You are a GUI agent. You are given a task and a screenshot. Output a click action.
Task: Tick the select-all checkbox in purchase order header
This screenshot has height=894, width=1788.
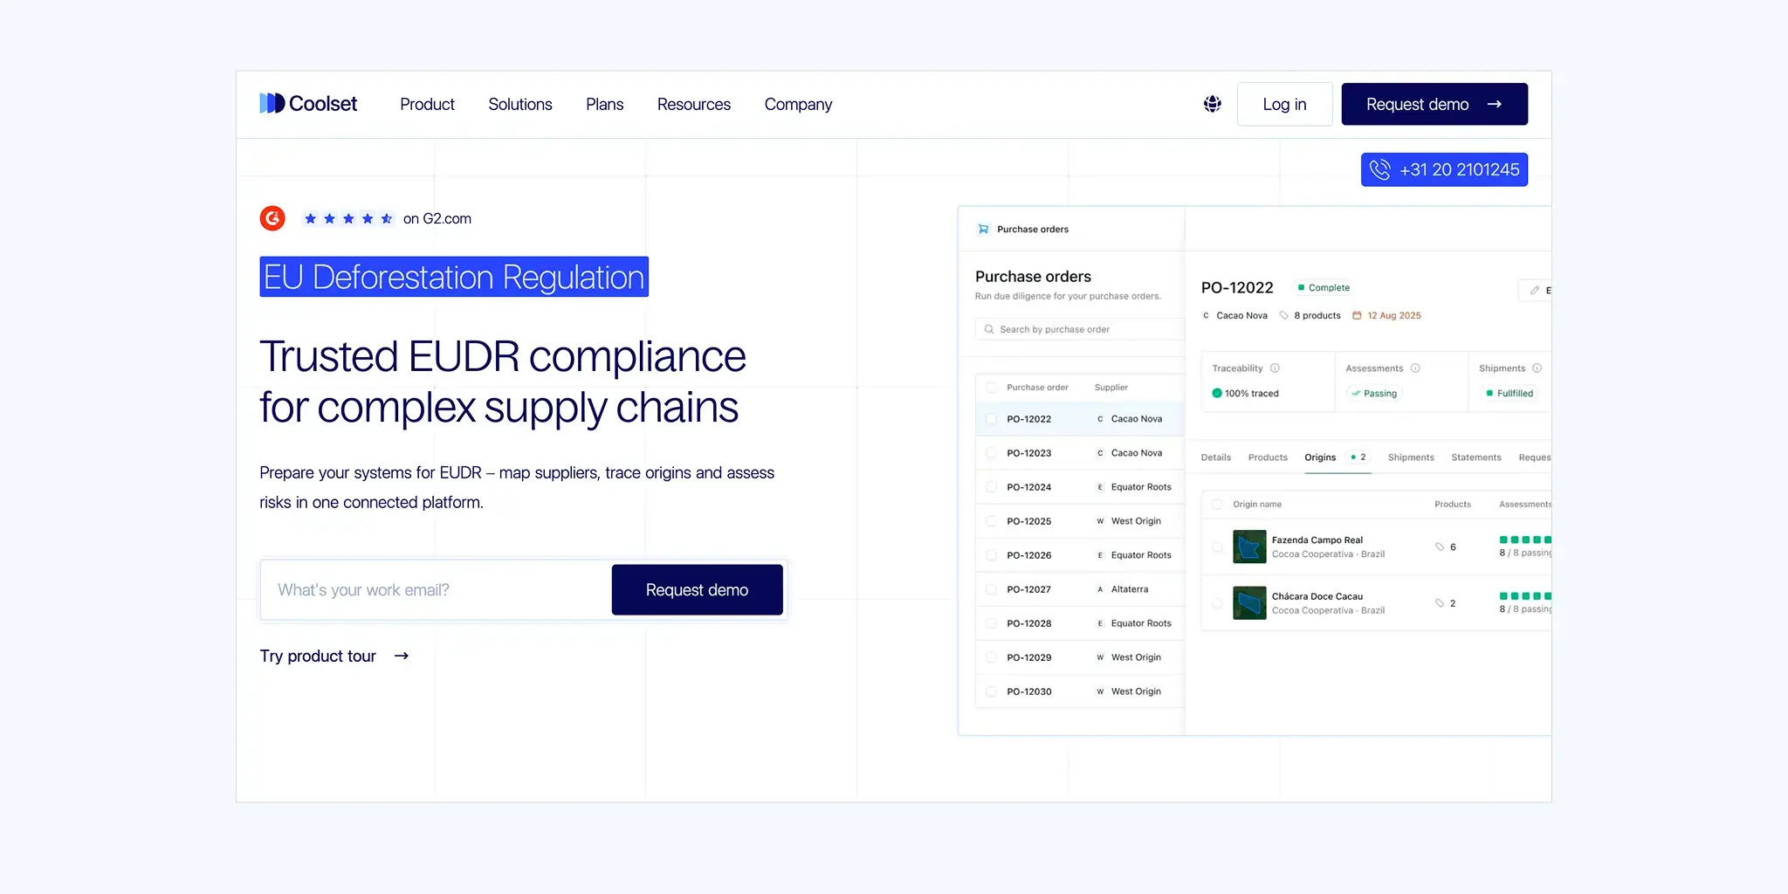click(x=991, y=388)
